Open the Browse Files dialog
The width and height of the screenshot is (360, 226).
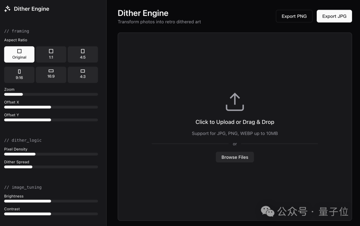[x=235, y=157]
